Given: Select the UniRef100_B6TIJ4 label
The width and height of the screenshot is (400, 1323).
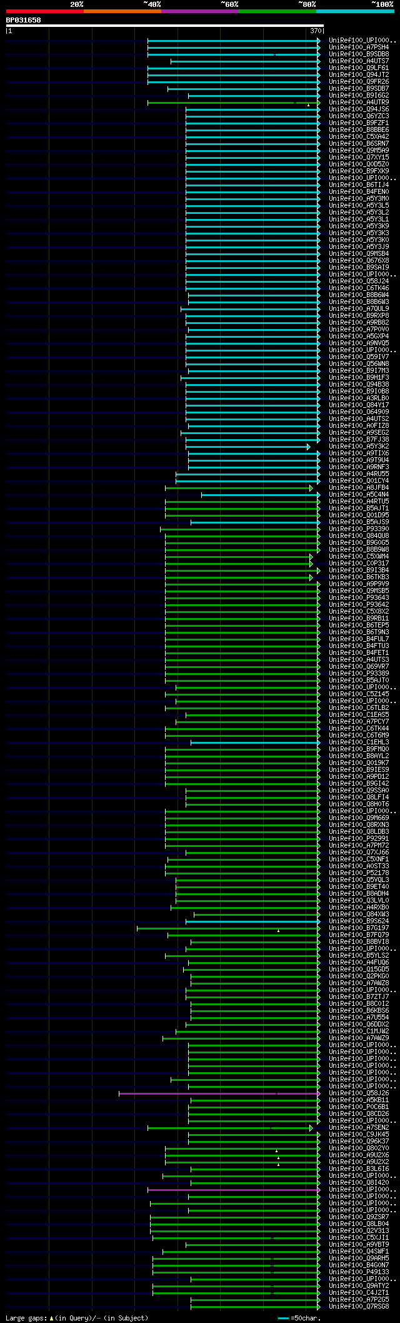Looking at the screenshot, I should click(359, 185).
